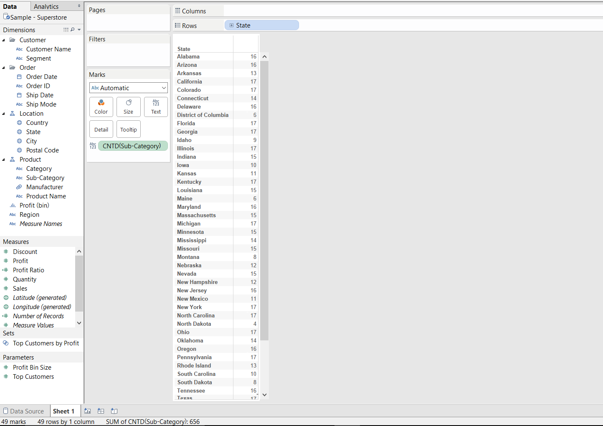Click the parameter icon beside Profit Bin Size
This screenshot has width=603, height=426.
click(6, 368)
